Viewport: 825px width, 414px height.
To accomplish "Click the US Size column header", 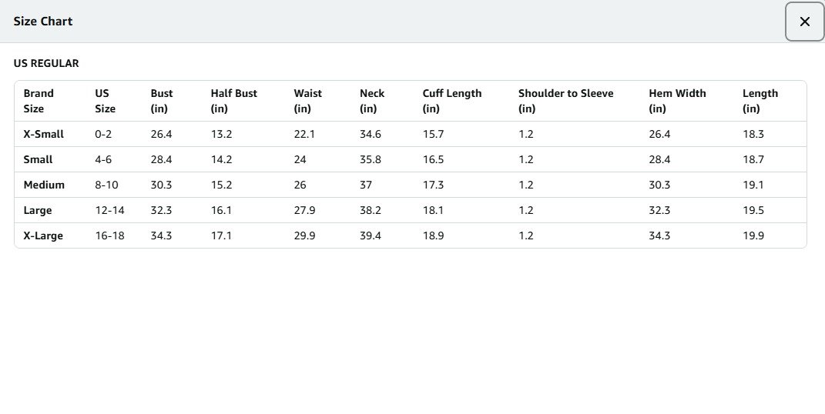I will point(105,101).
